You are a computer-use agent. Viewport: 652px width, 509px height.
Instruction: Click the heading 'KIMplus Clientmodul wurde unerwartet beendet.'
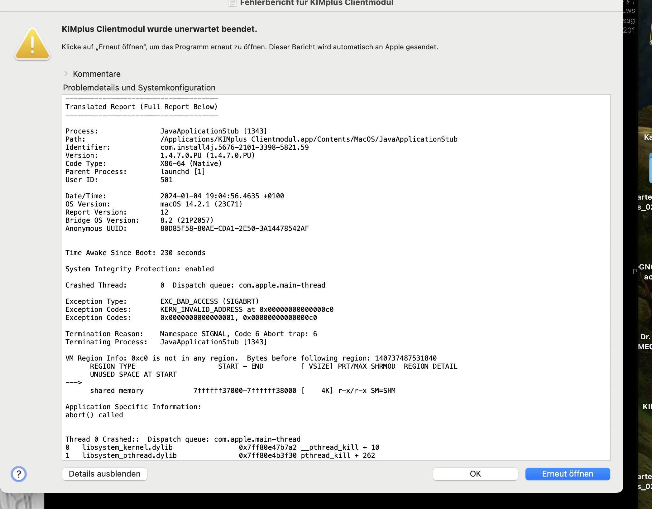point(159,29)
